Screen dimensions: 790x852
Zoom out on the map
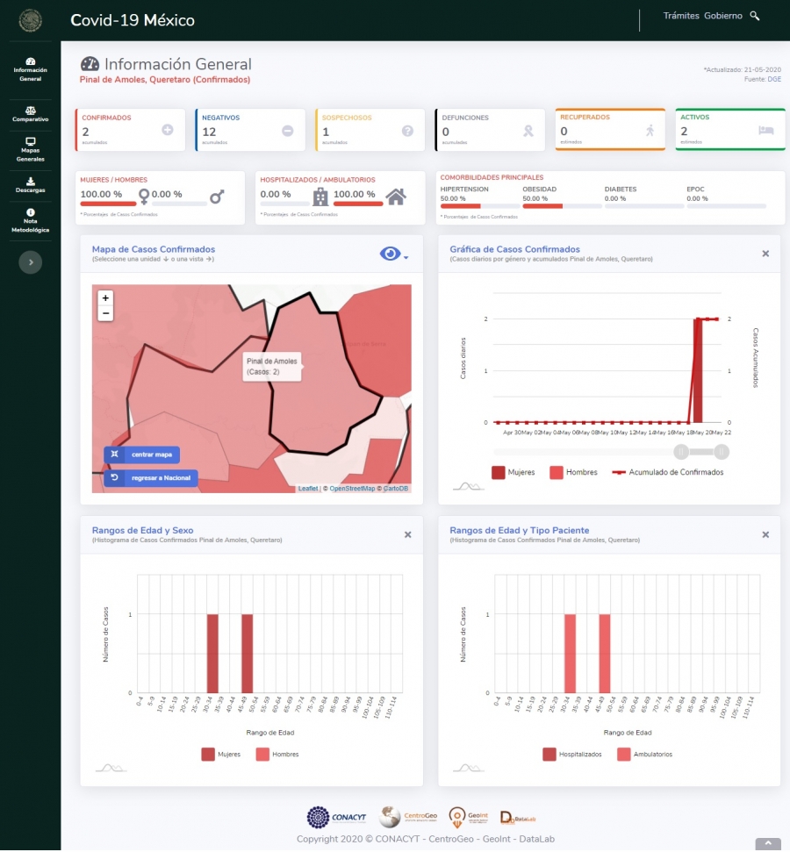pyautogui.click(x=105, y=313)
